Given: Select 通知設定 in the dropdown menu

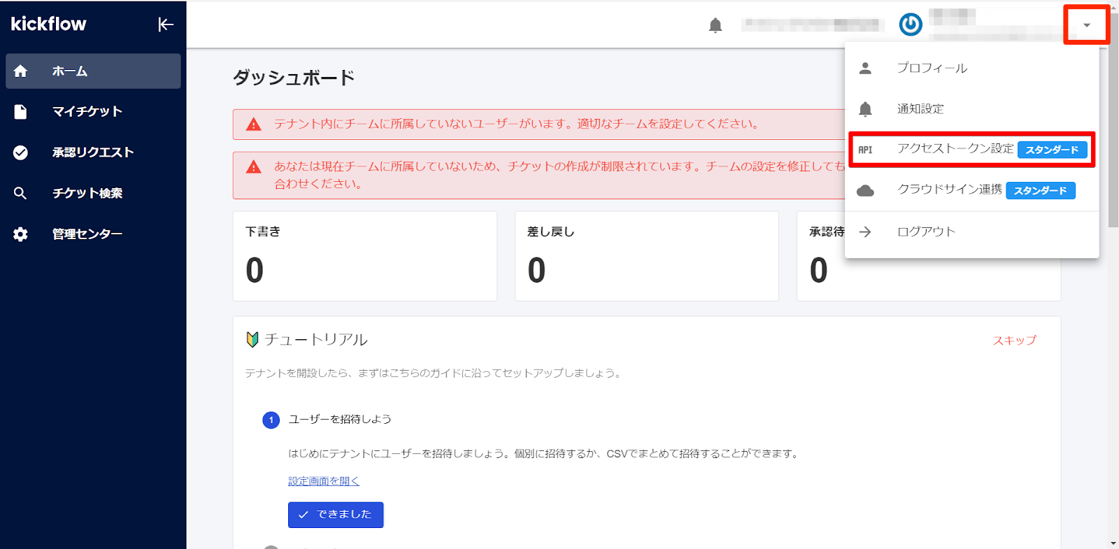Looking at the screenshot, I should [x=920, y=109].
